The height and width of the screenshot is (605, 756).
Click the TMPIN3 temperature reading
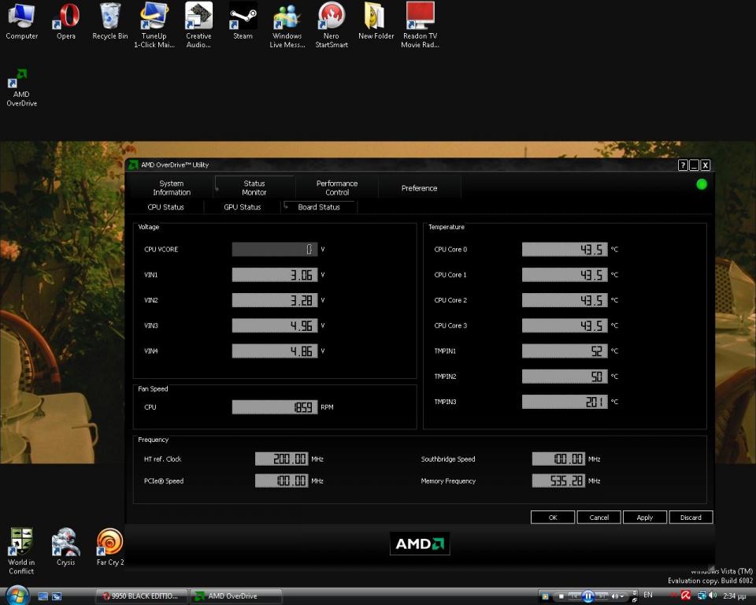pyautogui.click(x=565, y=402)
